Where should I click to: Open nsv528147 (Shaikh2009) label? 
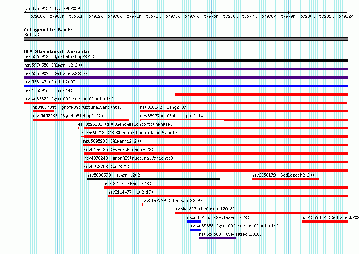(x=51, y=82)
